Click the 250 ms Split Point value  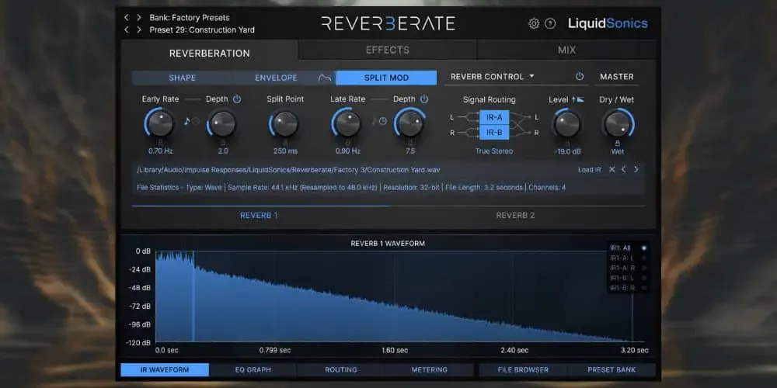(x=285, y=151)
